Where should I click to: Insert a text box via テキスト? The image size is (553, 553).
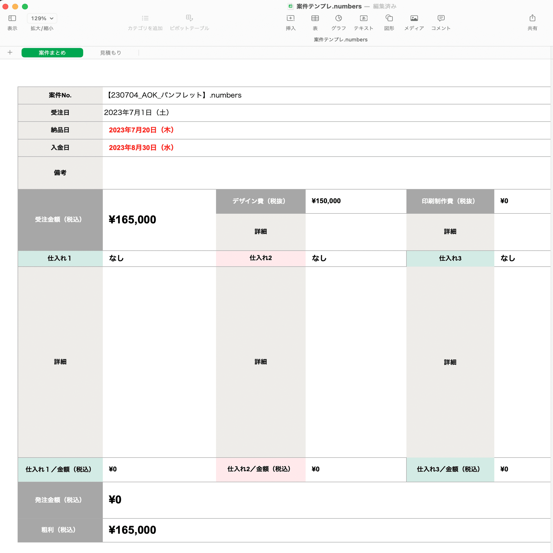click(x=363, y=18)
